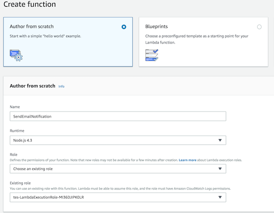Open the Choose an existing role combo box

[x=118, y=169]
